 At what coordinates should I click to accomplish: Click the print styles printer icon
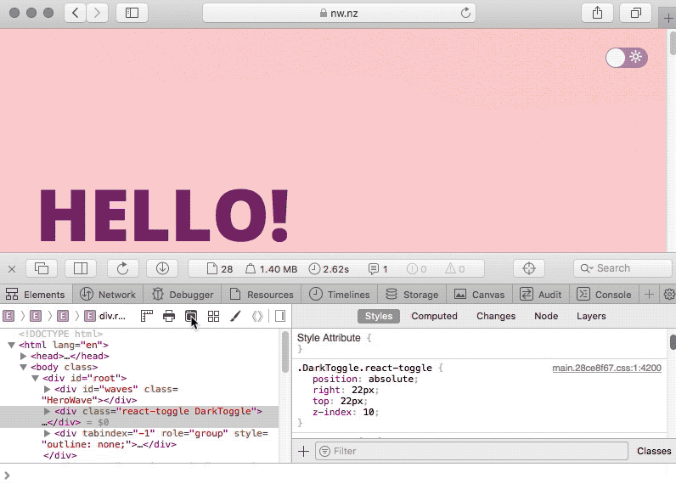point(169,316)
